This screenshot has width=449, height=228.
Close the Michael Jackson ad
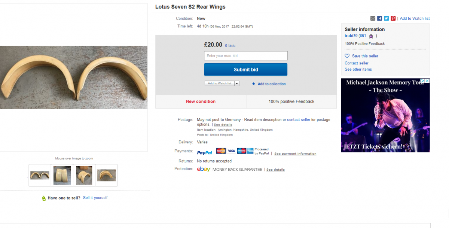(427, 81)
